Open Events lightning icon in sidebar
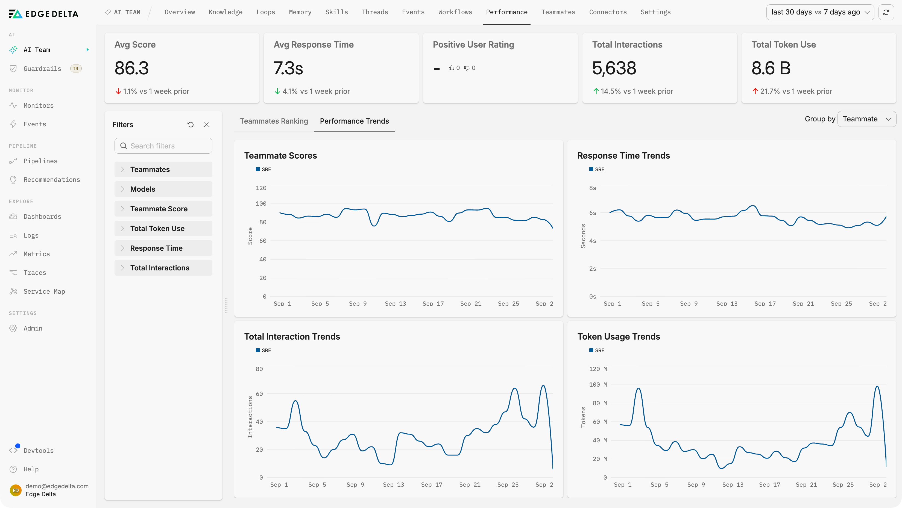Screen dimensions: 902x508 pos(13,124)
